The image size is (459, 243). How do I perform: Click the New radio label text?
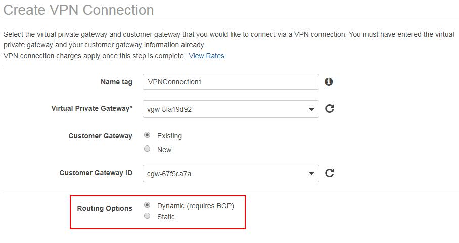(x=164, y=150)
